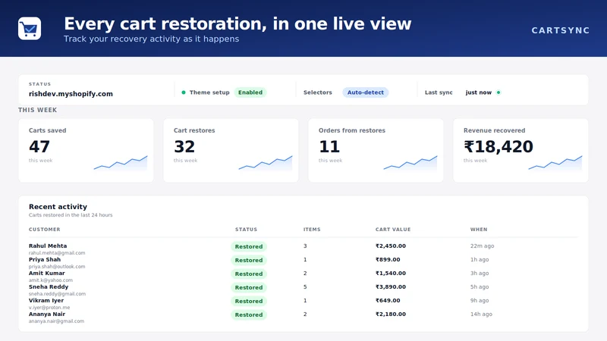This screenshot has height=341, width=607.
Task: Click the Revenue recovered value ₹18,420
Action: pyautogui.click(x=498, y=146)
